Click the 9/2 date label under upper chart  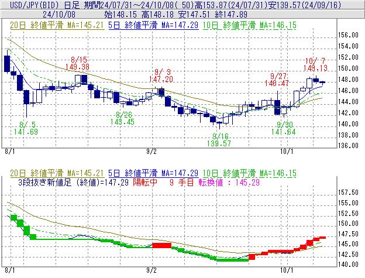pyautogui.click(x=151, y=152)
